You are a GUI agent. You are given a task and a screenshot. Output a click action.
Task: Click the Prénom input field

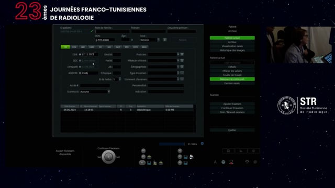tap(148, 31)
